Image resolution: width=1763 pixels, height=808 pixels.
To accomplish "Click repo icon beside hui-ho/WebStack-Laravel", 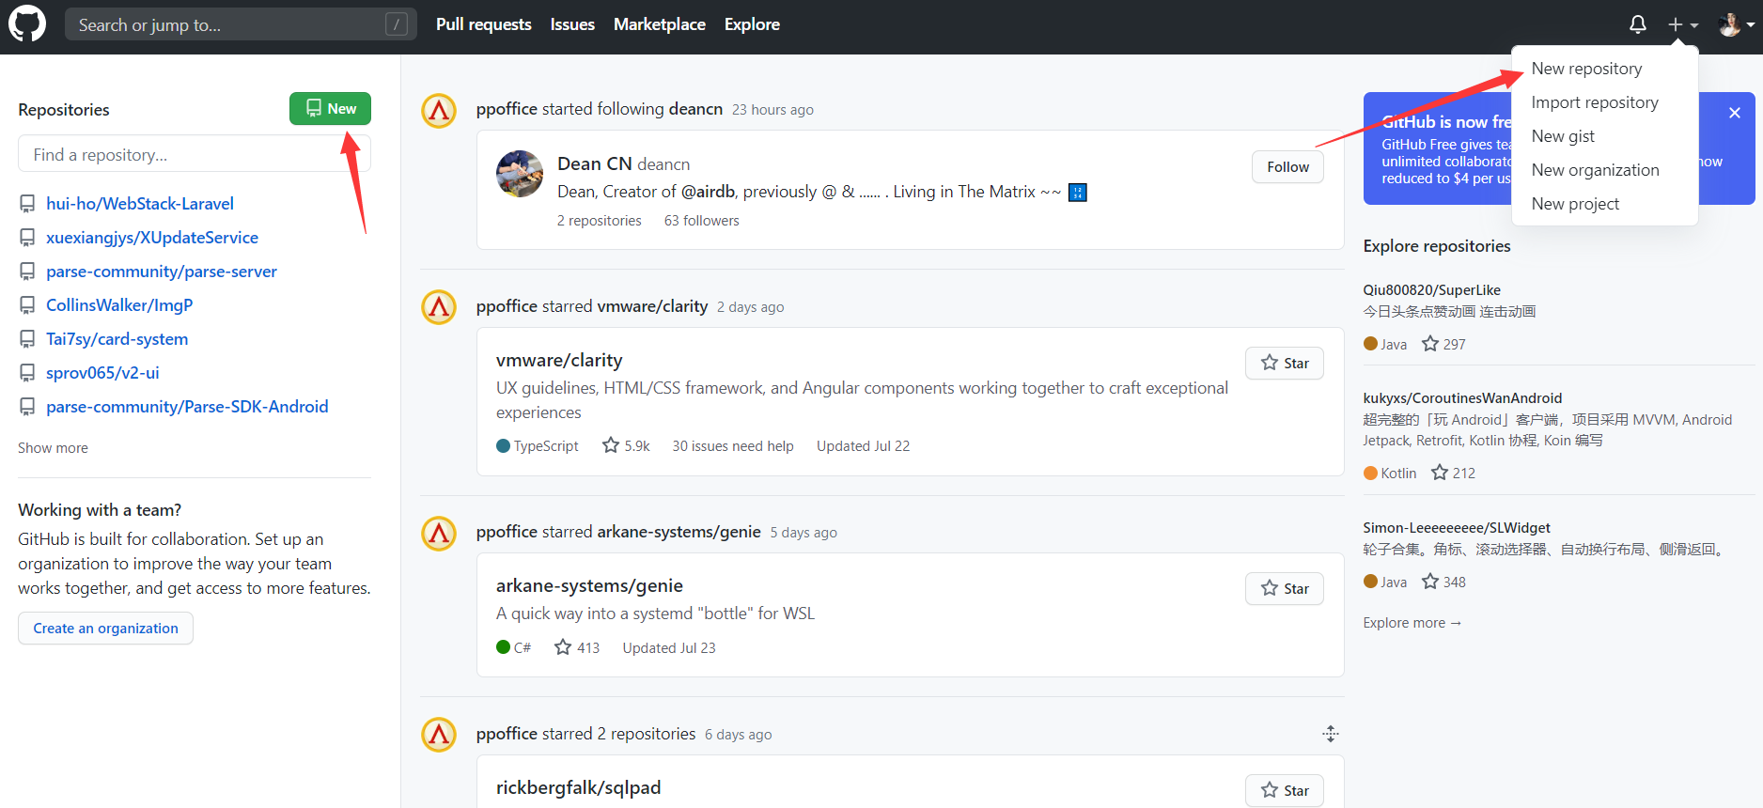I will point(27,204).
